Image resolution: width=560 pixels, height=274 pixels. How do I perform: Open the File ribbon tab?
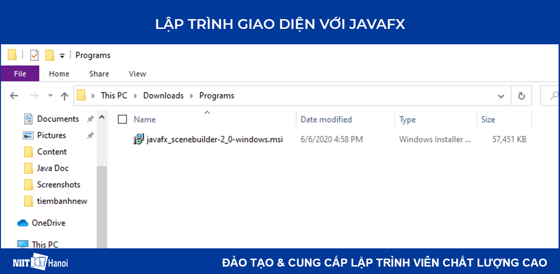coord(20,74)
